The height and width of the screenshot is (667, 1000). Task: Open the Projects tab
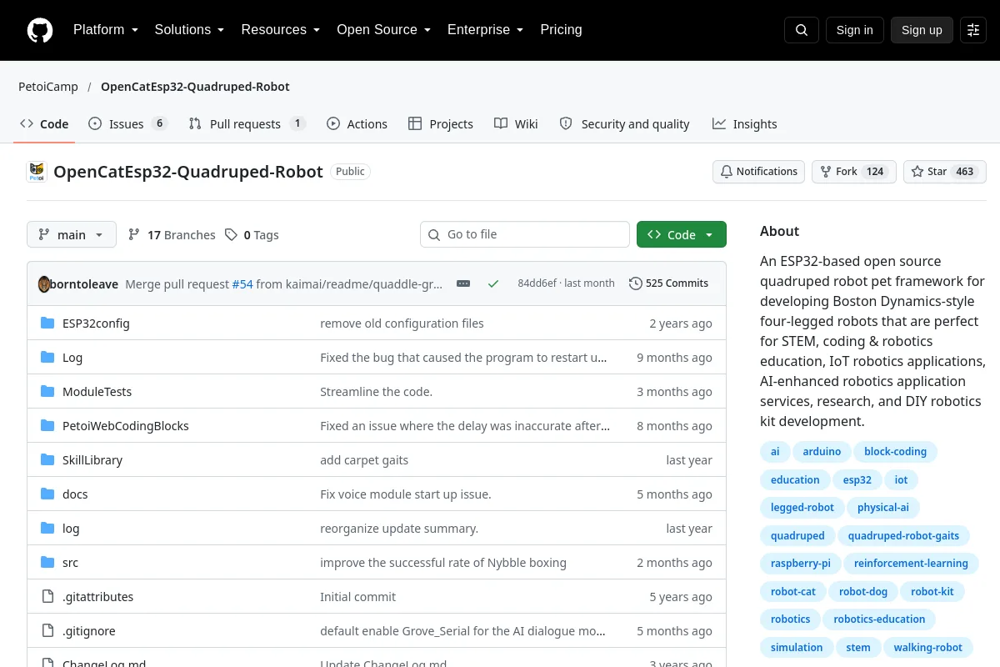coord(441,123)
